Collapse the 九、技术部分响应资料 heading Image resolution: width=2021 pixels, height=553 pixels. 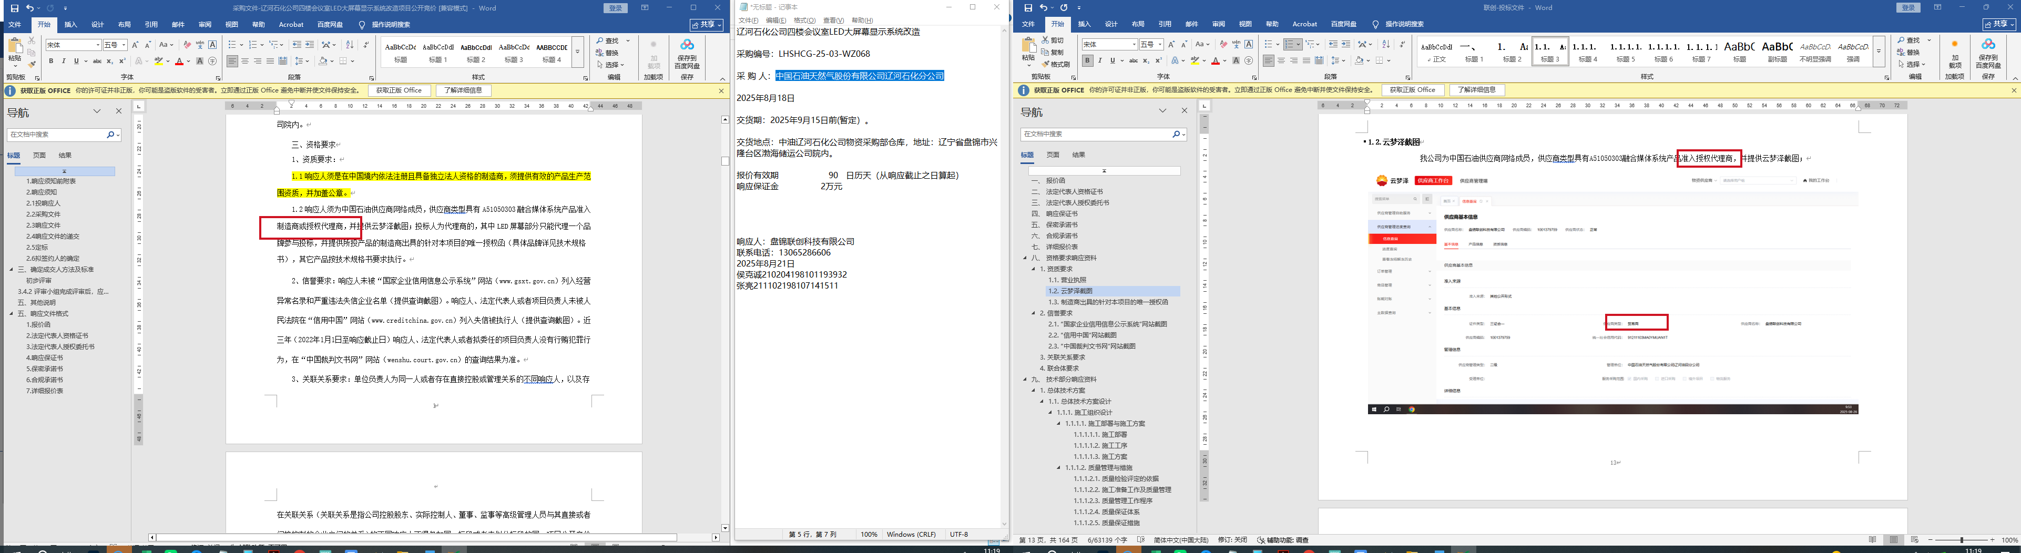pos(1025,380)
